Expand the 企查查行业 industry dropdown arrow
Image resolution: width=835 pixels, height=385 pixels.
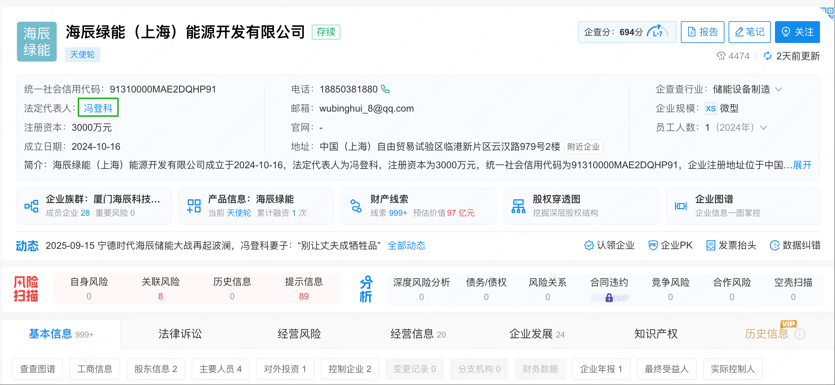tap(778, 89)
